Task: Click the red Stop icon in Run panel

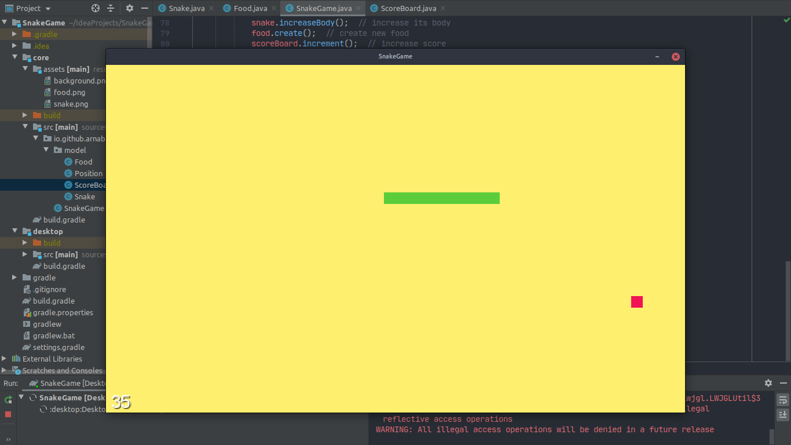Action: click(x=8, y=414)
